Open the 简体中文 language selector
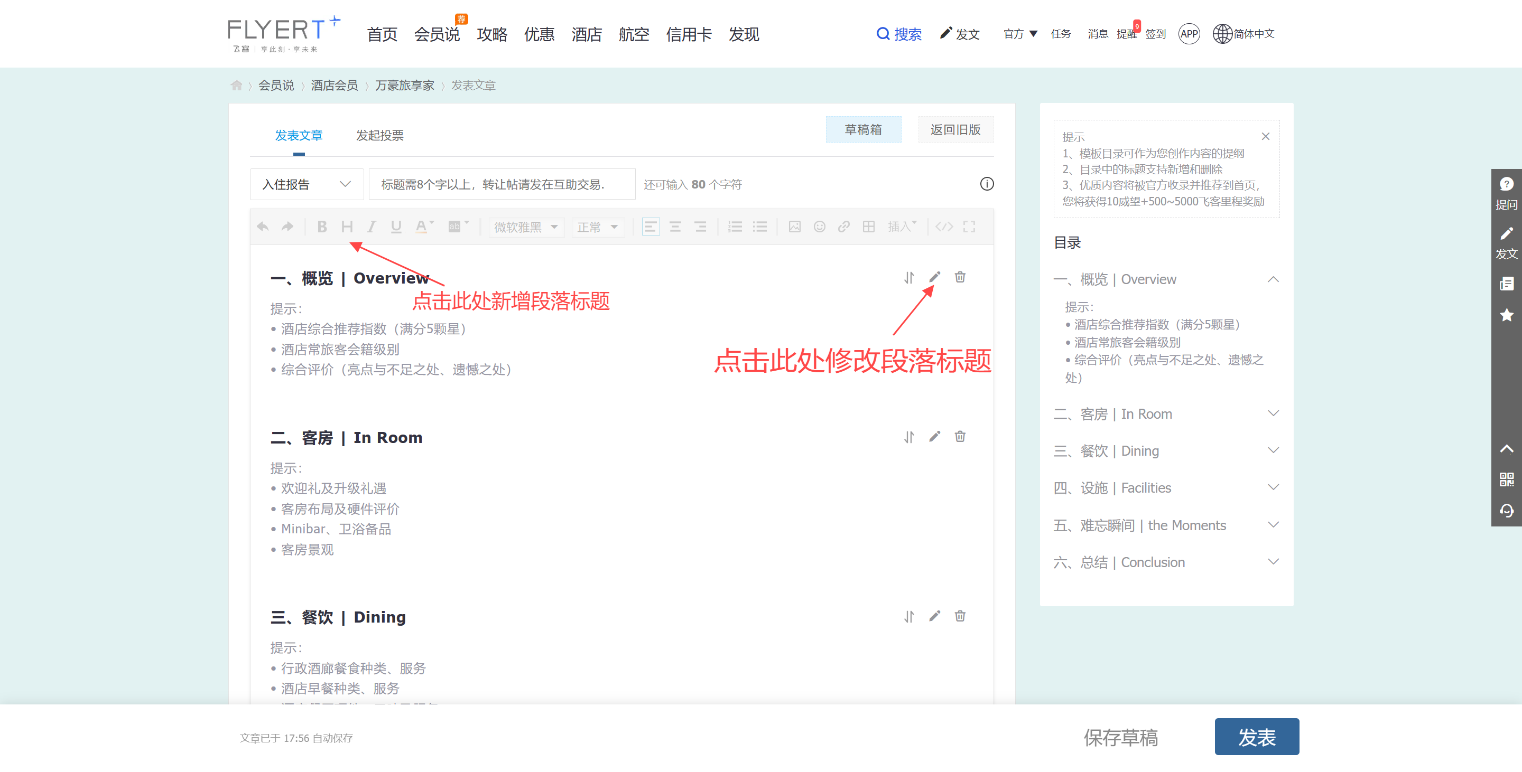The width and height of the screenshot is (1522, 772). coord(1243,34)
